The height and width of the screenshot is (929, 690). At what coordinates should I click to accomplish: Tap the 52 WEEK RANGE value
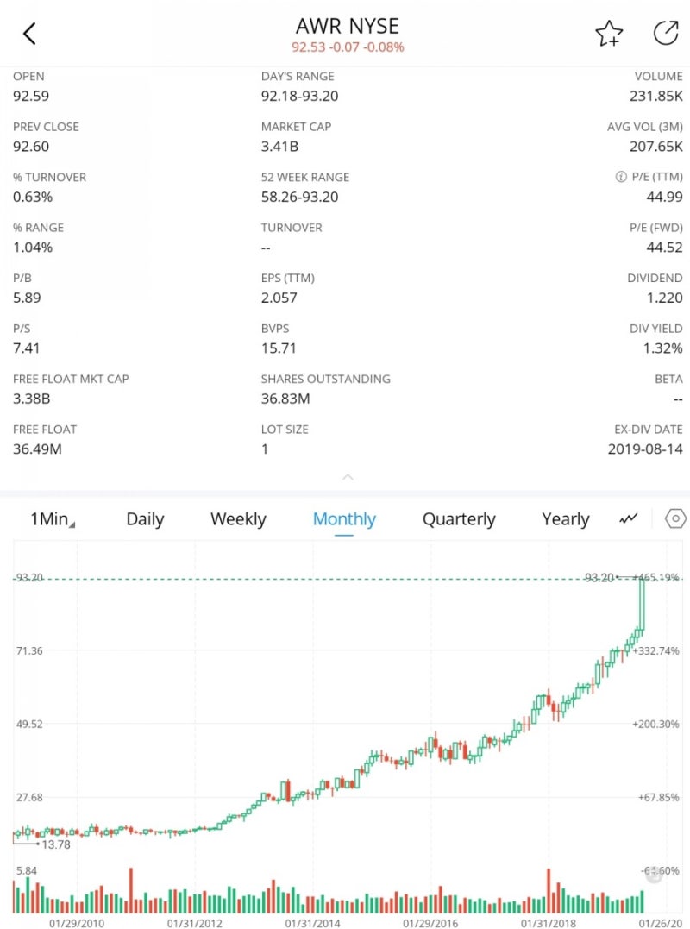pos(299,197)
